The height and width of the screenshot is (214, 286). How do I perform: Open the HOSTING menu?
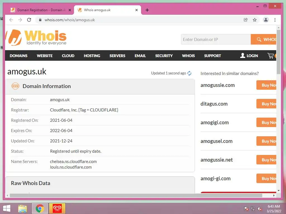tap(92, 56)
